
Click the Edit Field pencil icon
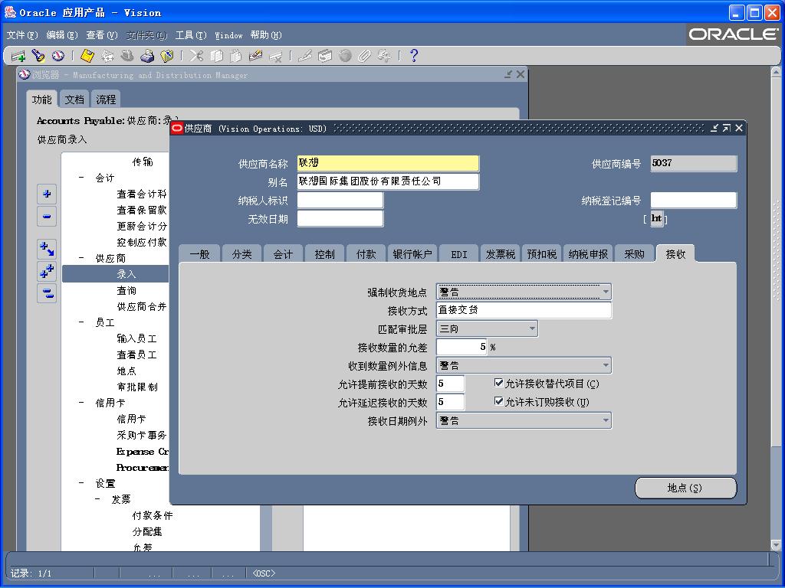[305, 56]
